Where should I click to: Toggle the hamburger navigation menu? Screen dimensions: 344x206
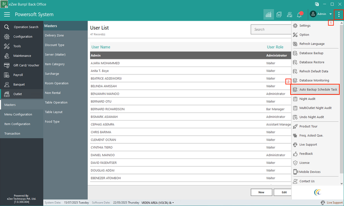7,14
